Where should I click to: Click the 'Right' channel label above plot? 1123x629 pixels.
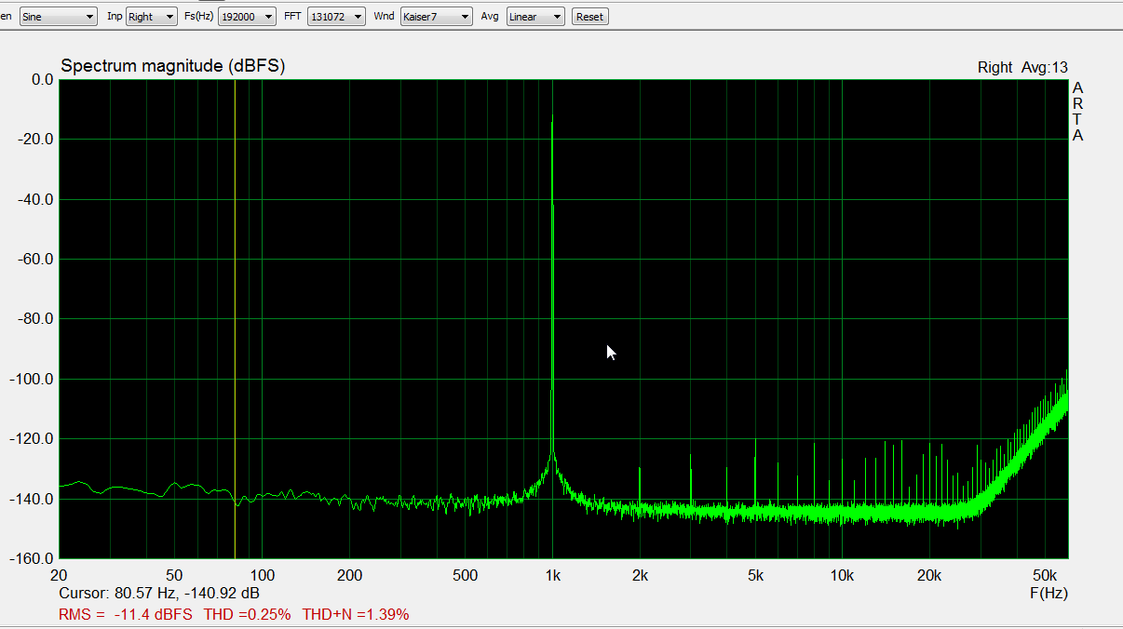994,67
